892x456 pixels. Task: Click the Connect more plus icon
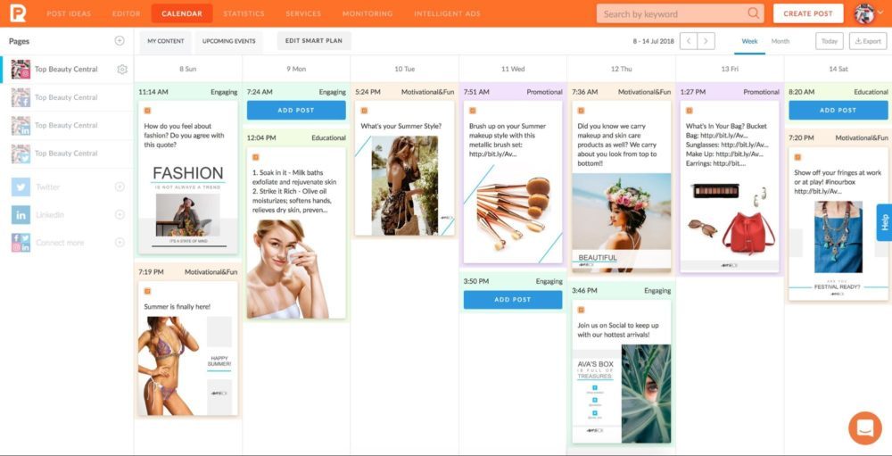click(120, 243)
